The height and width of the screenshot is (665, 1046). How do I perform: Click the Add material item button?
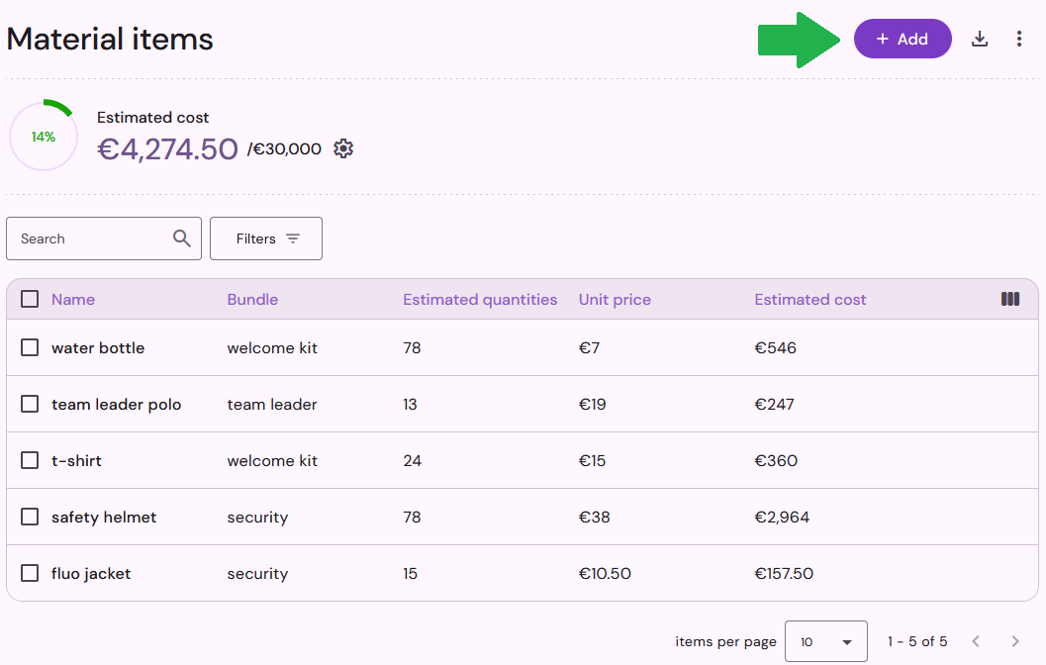pos(902,39)
